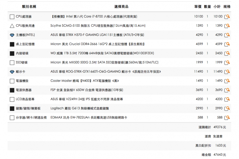239x159 pixels.
Task: Select the Micron MX500 500G SSD name
Action: click(x=105, y=62)
